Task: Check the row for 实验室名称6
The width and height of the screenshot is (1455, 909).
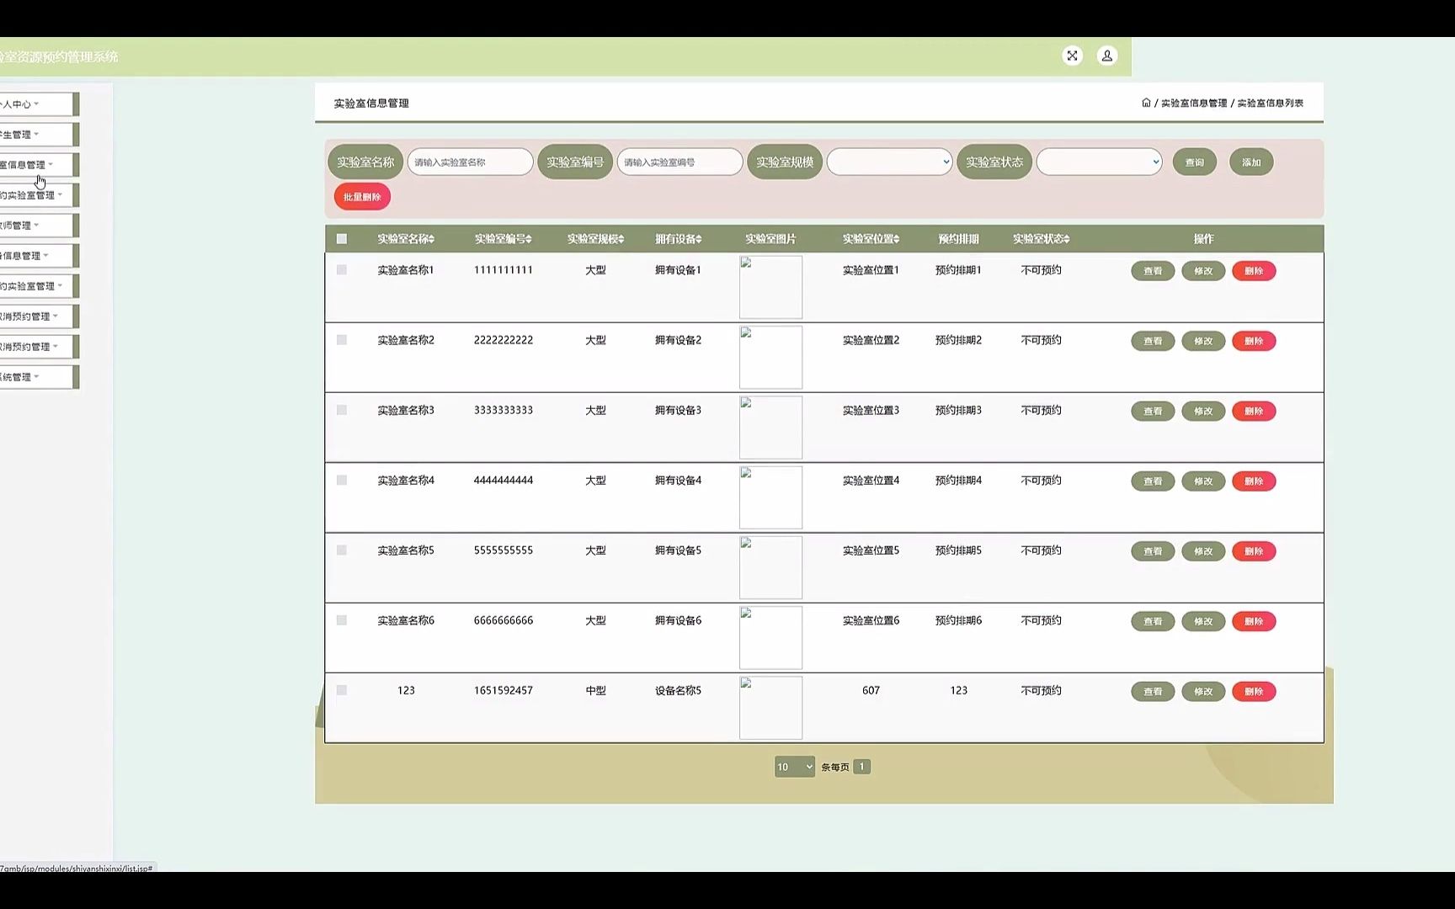Action: (x=342, y=619)
